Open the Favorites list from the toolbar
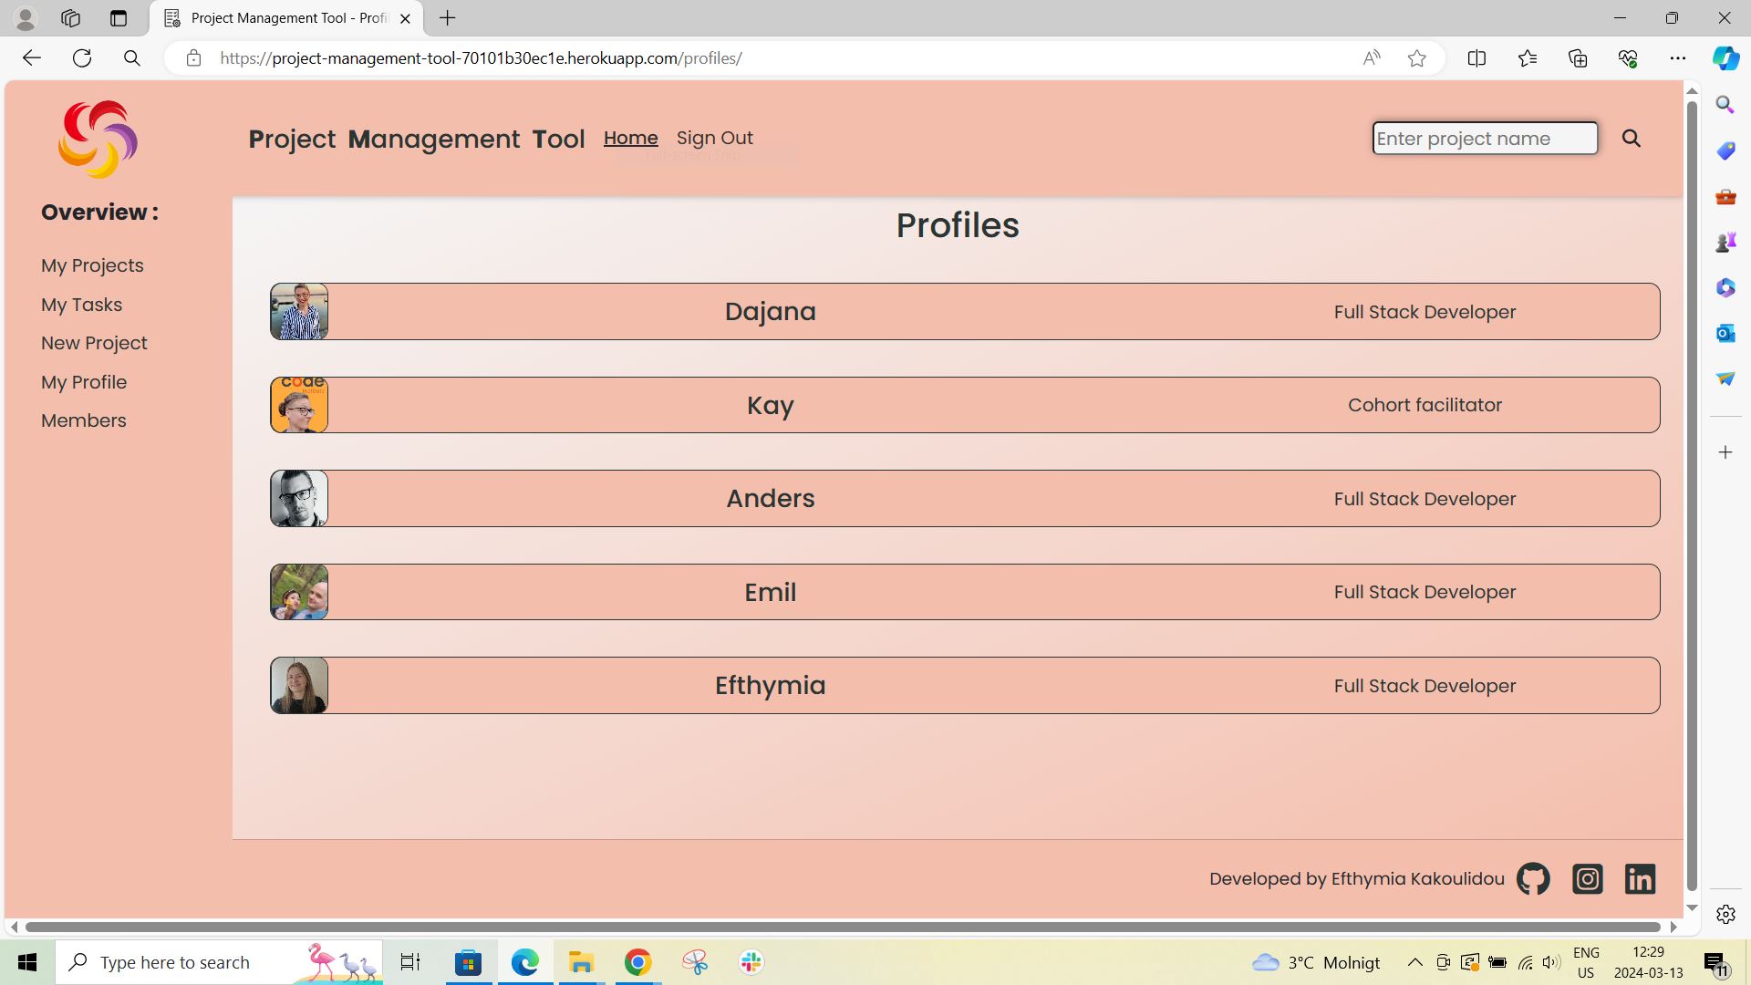The height and width of the screenshot is (985, 1751). pyautogui.click(x=1528, y=57)
